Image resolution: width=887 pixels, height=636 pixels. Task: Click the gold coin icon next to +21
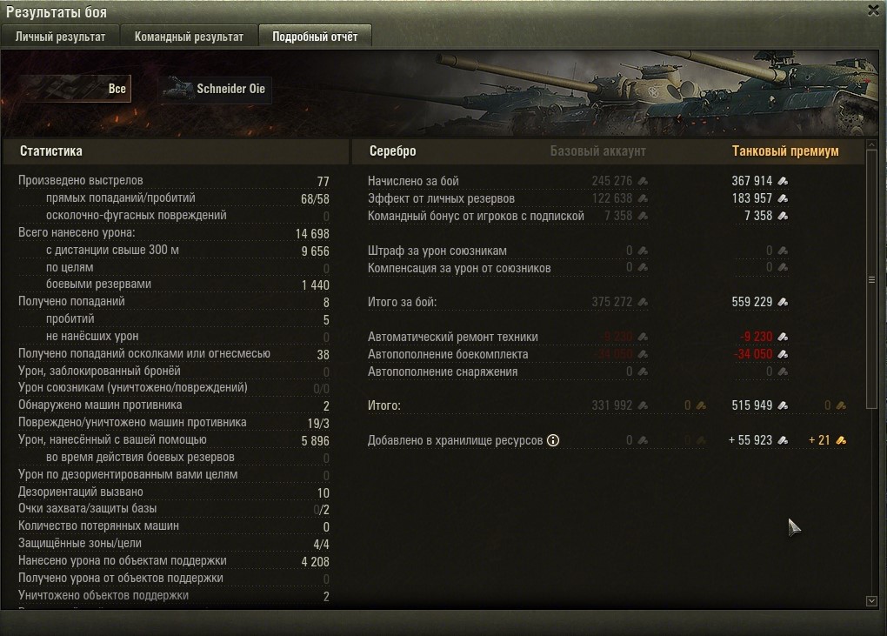[841, 440]
